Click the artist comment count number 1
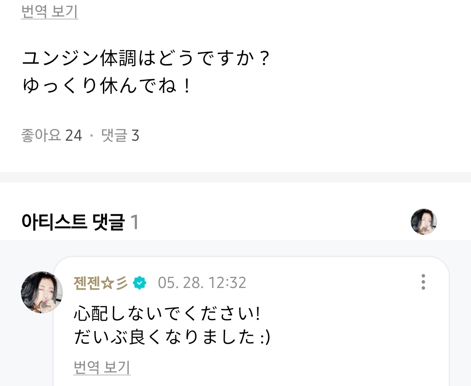 pyautogui.click(x=135, y=222)
